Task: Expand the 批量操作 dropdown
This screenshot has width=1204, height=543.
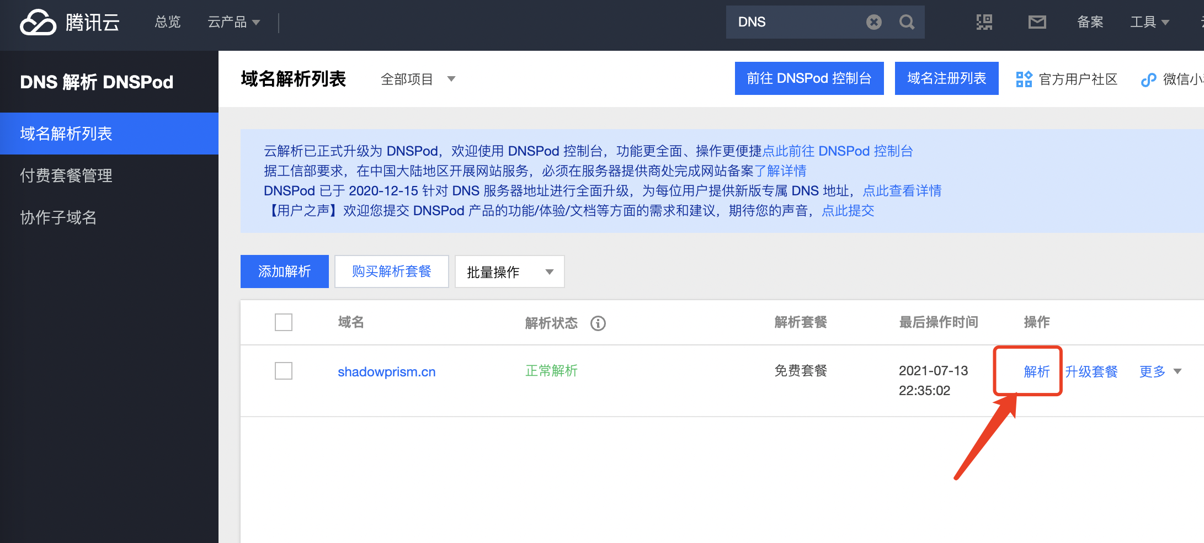Action: pyautogui.click(x=510, y=271)
